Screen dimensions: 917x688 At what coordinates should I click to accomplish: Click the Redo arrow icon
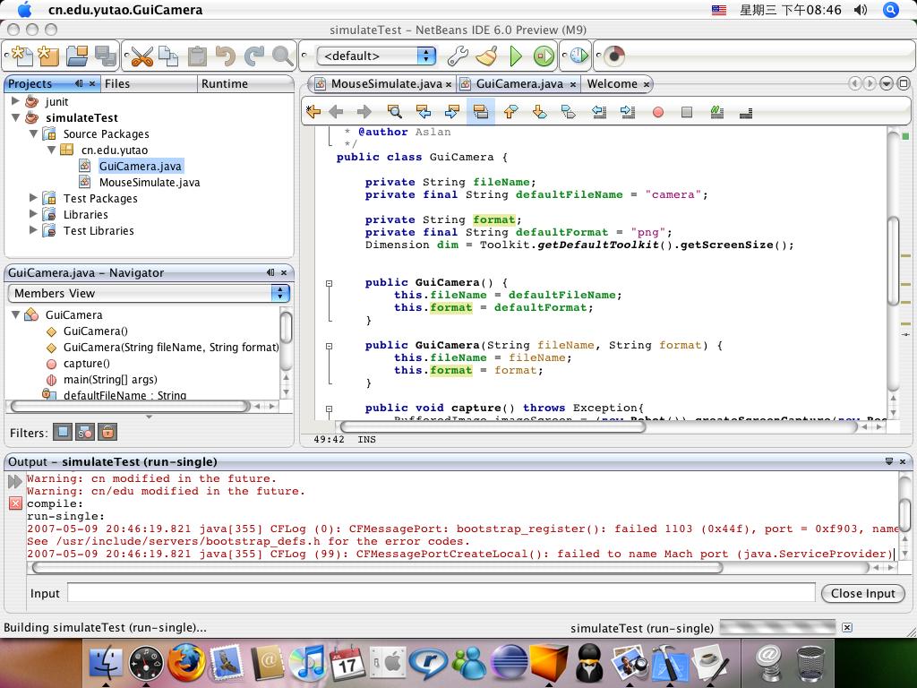click(253, 56)
